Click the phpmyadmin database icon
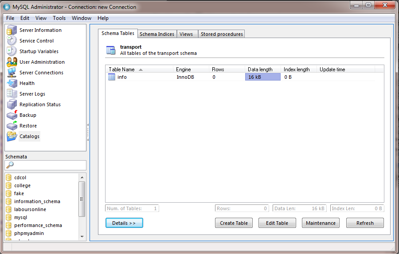 click(x=9, y=233)
